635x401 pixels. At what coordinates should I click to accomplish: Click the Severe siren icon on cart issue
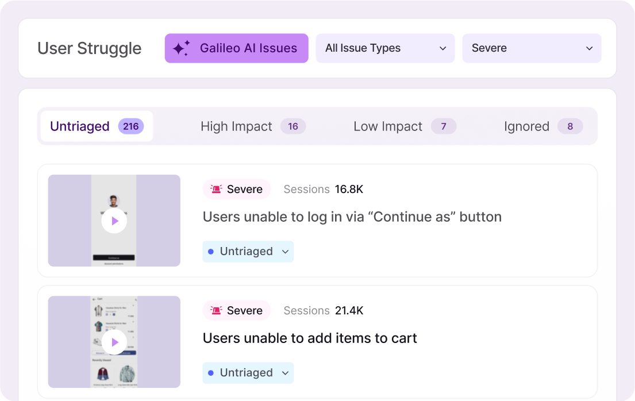[x=216, y=310]
